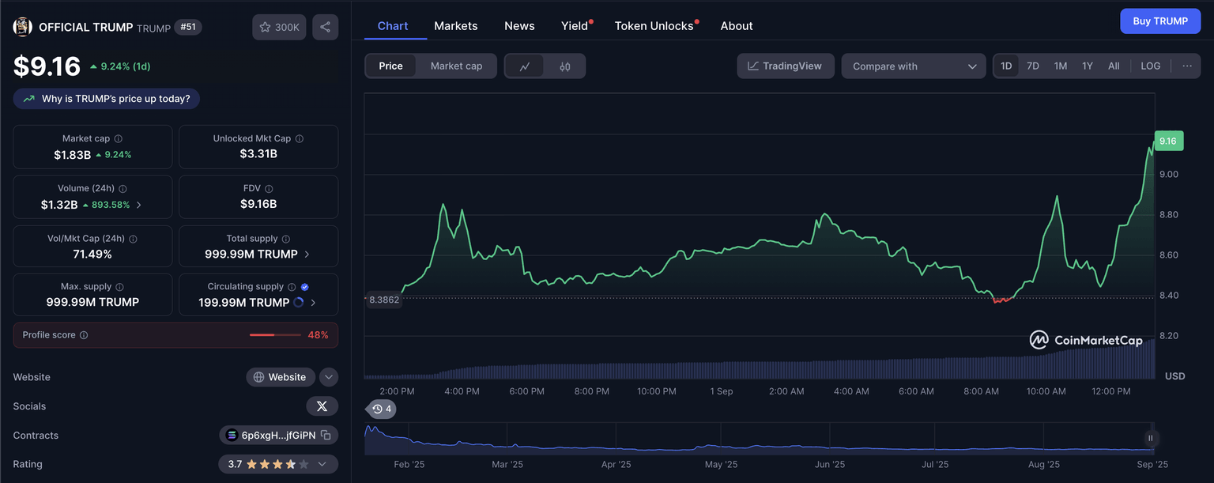Switch to candlestick chart view icon

coord(564,66)
